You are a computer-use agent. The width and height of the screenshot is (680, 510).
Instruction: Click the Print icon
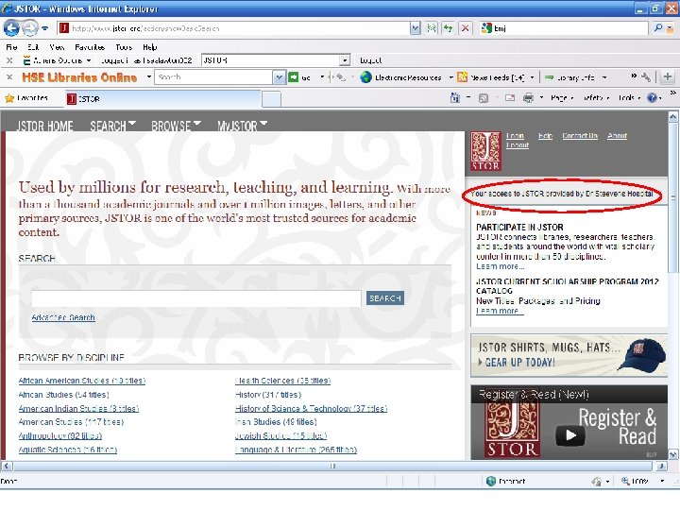point(528,98)
